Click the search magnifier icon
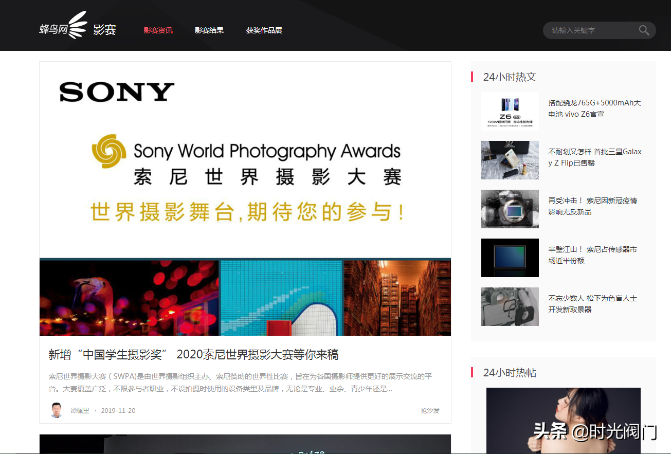Image resolution: width=671 pixels, height=454 pixels. point(644,30)
